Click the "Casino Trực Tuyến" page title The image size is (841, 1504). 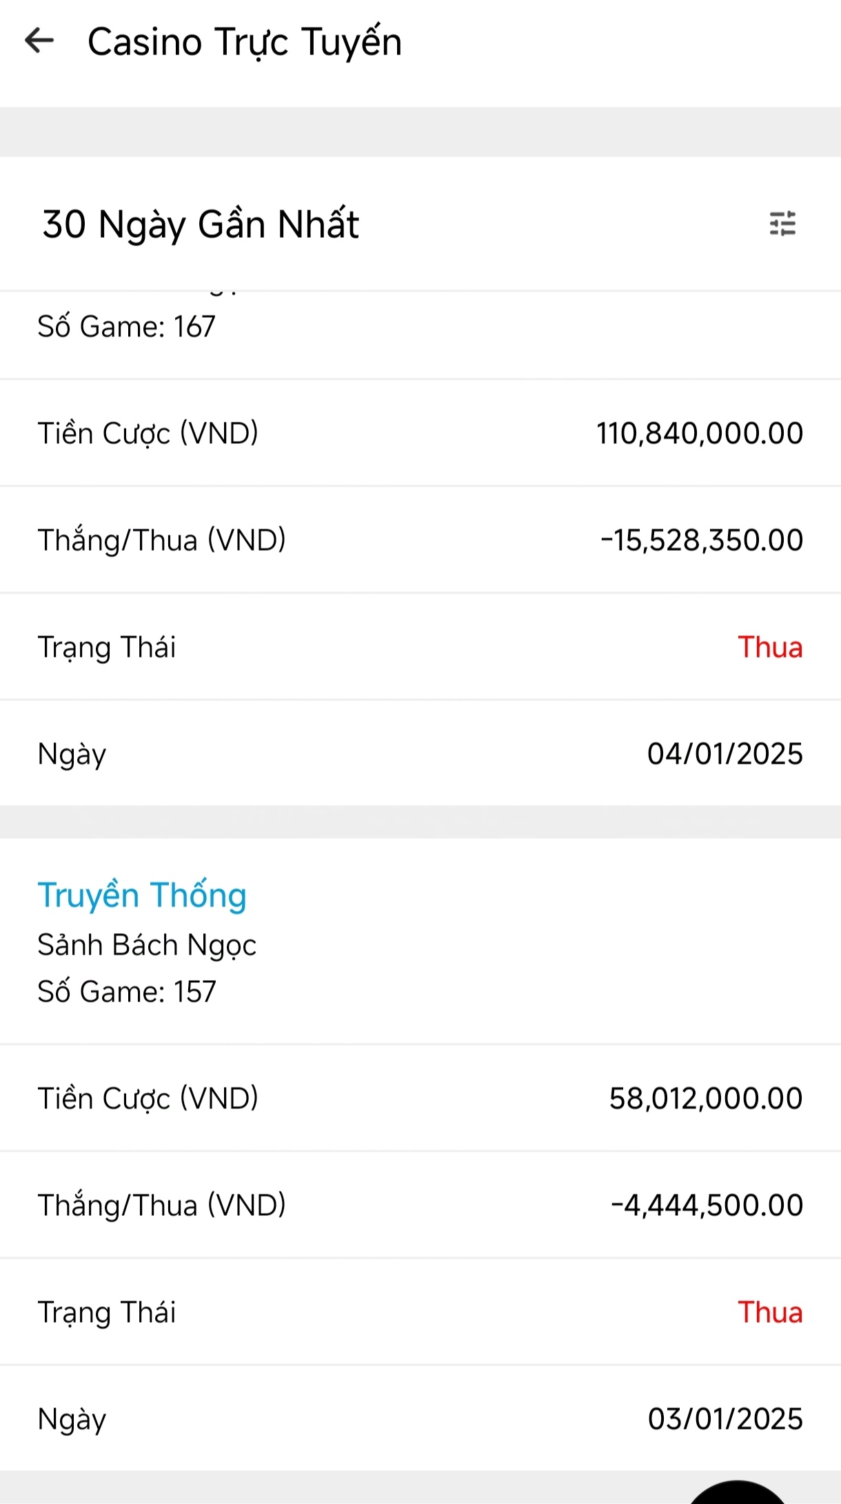(244, 42)
